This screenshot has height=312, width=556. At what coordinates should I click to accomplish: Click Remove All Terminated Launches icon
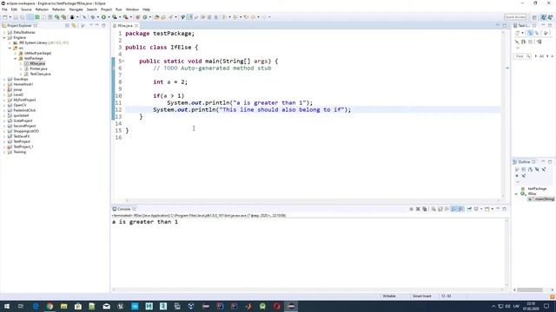pyautogui.click(x=425, y=209)
